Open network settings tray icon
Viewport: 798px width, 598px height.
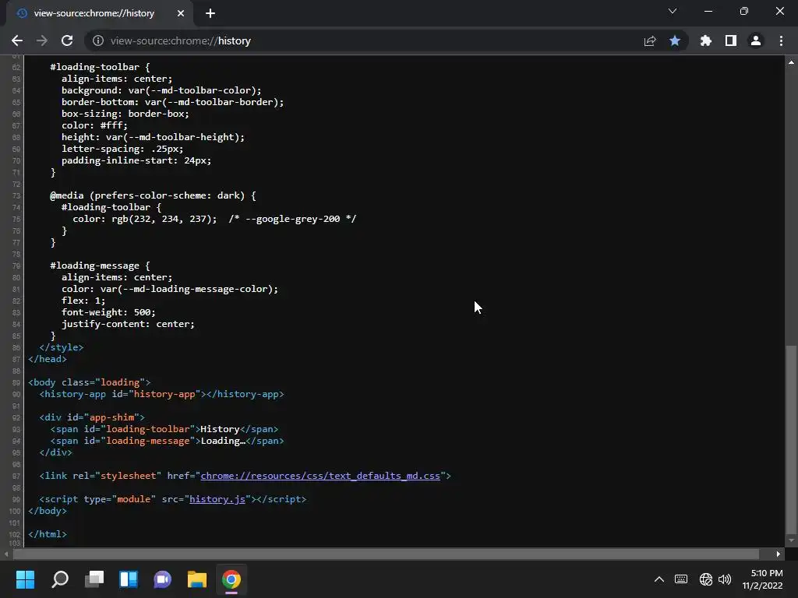[x=706, y=579]
